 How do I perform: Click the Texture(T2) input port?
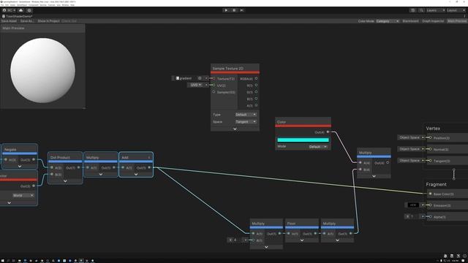214,78
